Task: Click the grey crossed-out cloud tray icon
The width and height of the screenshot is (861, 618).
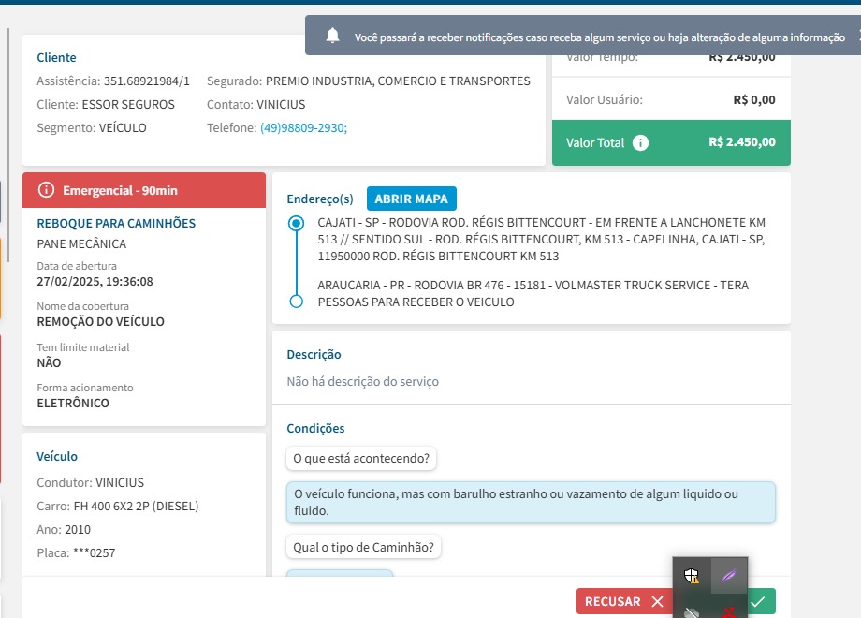Action: coord(692,612)
